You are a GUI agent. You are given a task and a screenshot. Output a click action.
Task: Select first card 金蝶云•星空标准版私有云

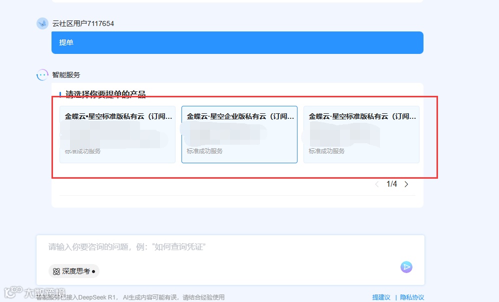[117, 135]
